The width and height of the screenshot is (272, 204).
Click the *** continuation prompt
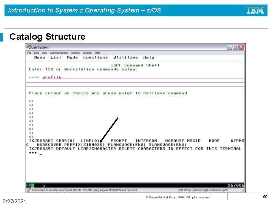33,153
